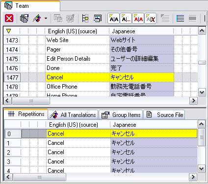Toggle the A|_ untranslated filter button
This screenshot has height=184, width=208.
[126, 19]
